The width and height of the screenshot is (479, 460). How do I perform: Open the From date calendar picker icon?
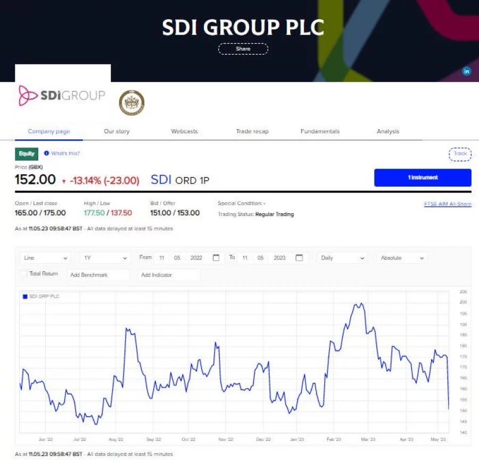tap(216, 257)
